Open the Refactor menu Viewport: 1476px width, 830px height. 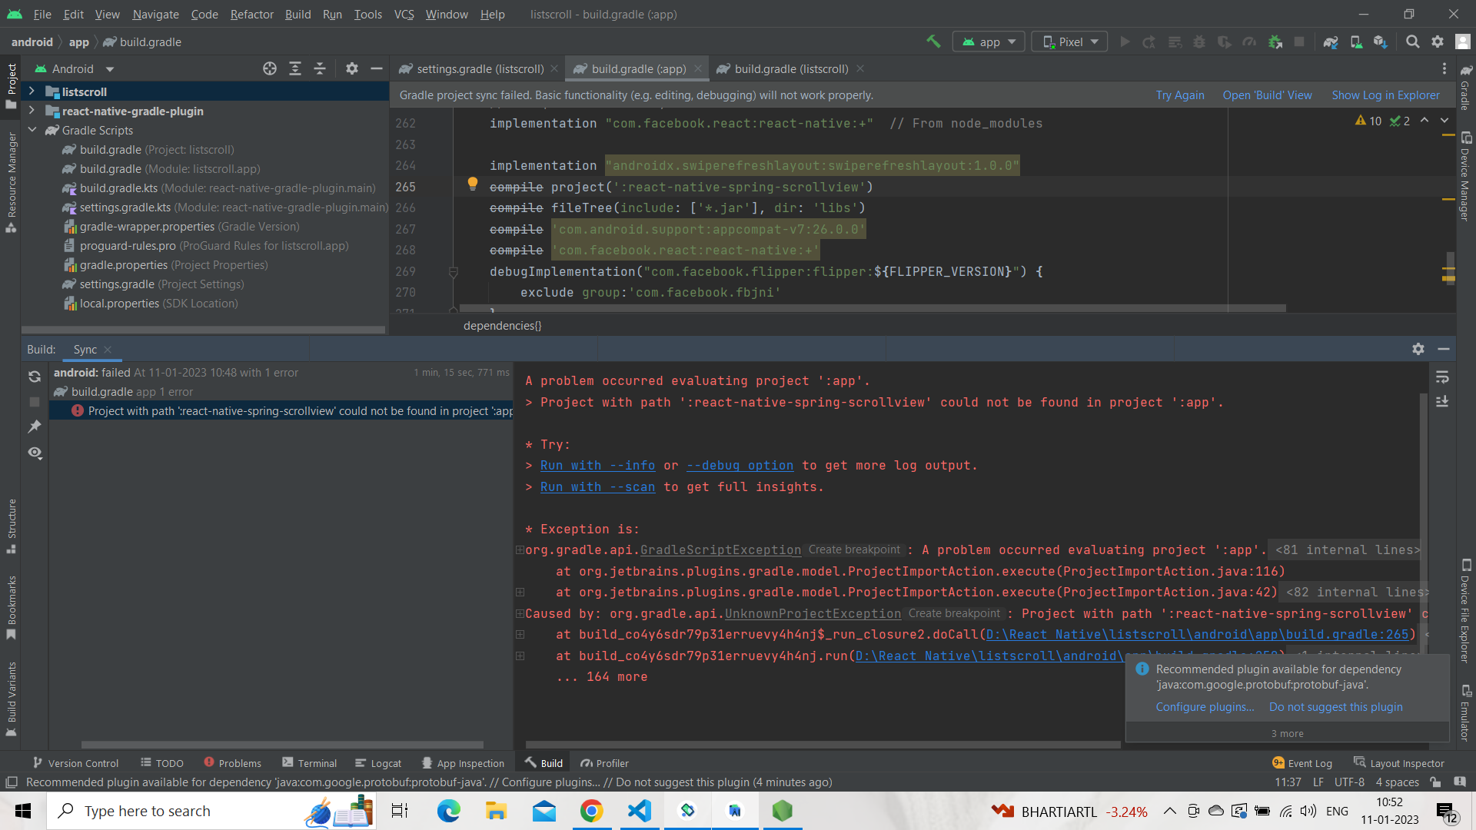(251, 14)
